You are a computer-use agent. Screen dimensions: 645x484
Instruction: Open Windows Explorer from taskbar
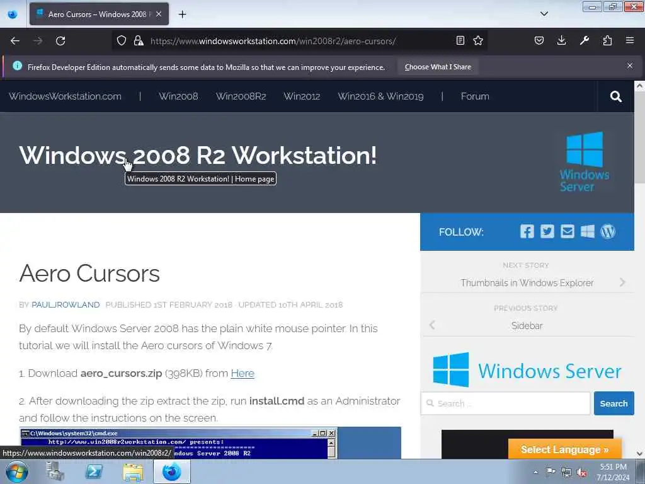[x=133, y=471]
